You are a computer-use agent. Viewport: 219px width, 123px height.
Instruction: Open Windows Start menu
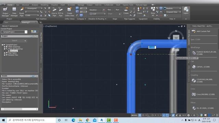tap(3, 120)
